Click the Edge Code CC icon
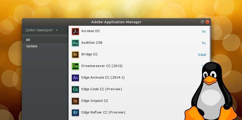The image size is (242, 120). click(x=75, y=89)
